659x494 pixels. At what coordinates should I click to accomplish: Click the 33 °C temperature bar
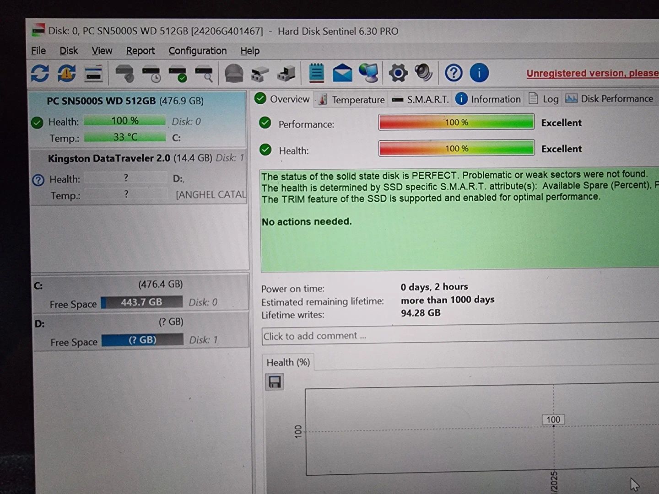click(125, 137)
